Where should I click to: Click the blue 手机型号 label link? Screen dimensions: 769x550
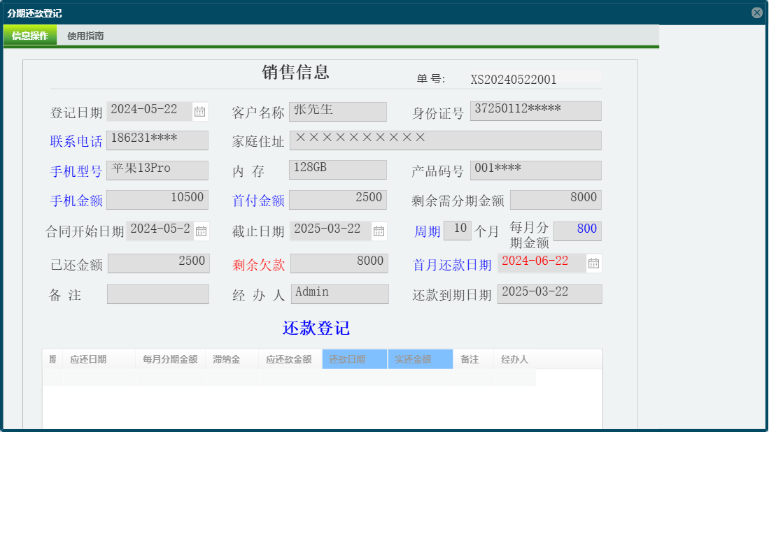[x=76, y=171]
